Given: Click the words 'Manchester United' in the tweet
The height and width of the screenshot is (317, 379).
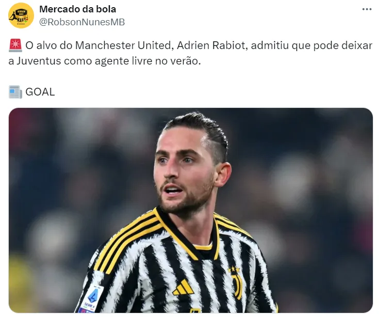Looking at the screenshot, I should pyautogui.click(x=124, y=45).
